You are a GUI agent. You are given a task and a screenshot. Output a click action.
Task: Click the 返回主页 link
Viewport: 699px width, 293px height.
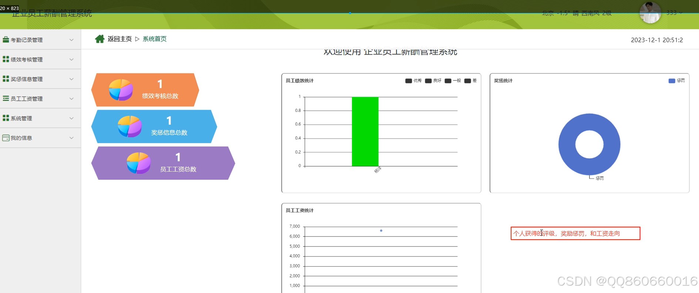click(x=119, y=39)
